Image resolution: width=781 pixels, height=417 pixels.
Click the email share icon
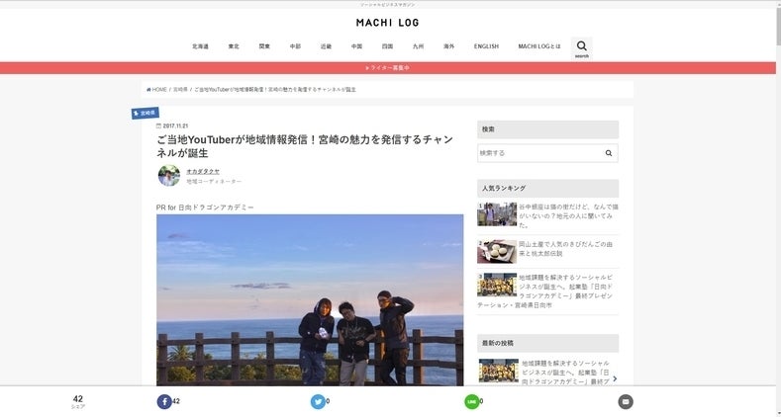coord(625,401)
